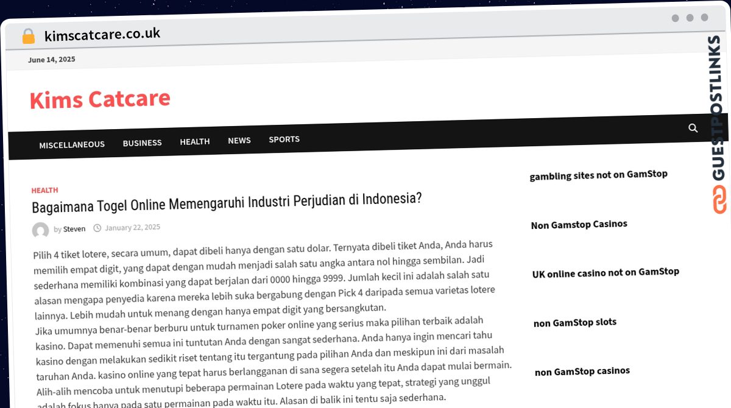Screen dimensions: 731x408
Task: Click the author avatar icon beside Steven
Action: tap(40, 230)
